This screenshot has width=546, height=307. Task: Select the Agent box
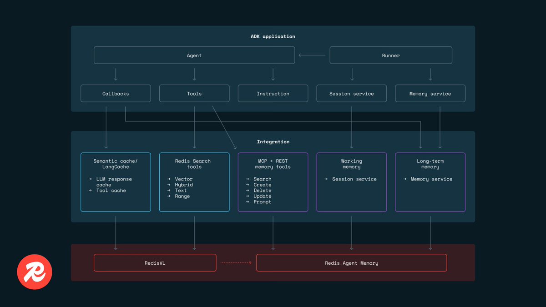click(x=194, y=55)
